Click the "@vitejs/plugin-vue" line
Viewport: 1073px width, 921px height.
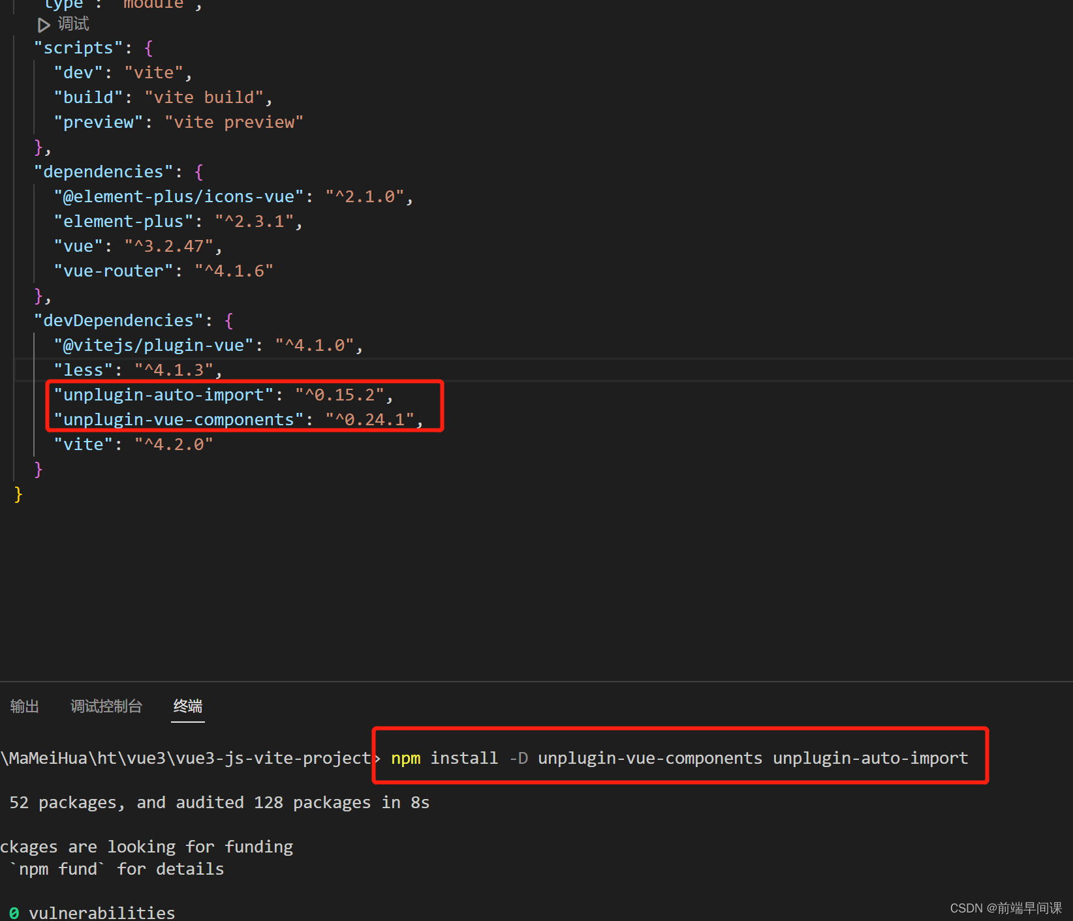pyautogui.click(x=209, y=346)
